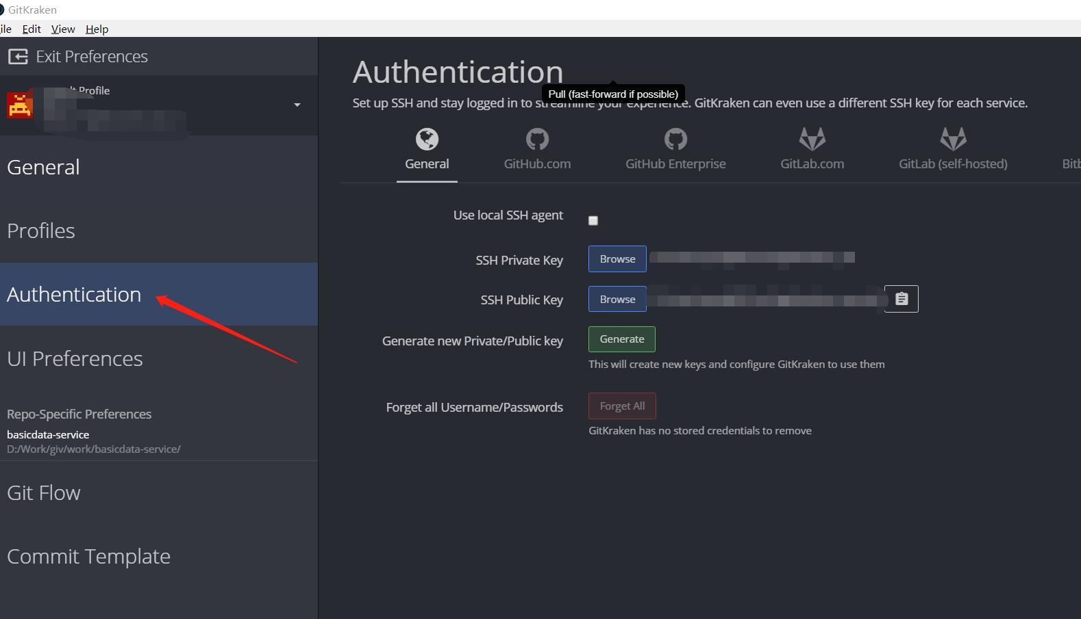Enable Use local SSH agent checkbox
The image size is (1081, 619).
click(x=593, y=220)
